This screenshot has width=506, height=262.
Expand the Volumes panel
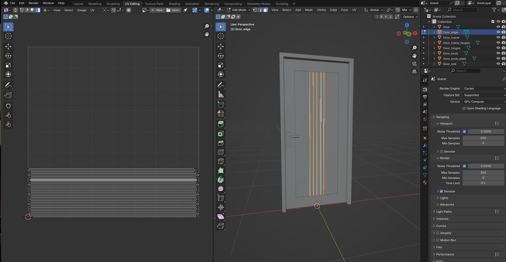(x=442, y=219)
